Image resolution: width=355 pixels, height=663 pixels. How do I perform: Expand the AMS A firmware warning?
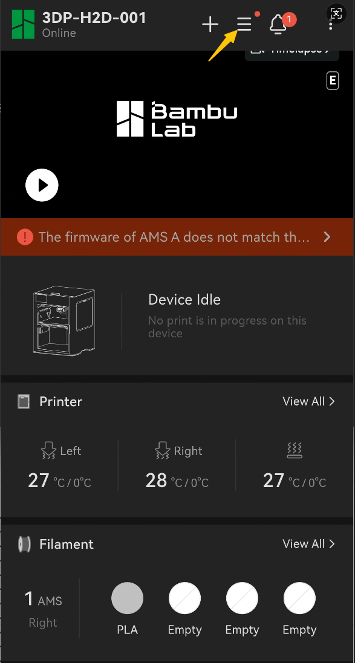tap(177, 237)
